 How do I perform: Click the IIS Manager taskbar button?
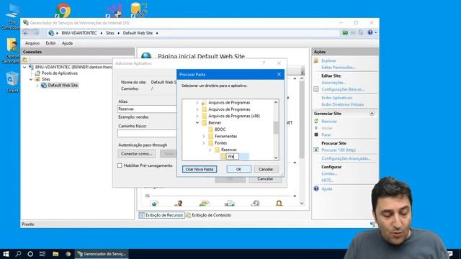point(102,254)
